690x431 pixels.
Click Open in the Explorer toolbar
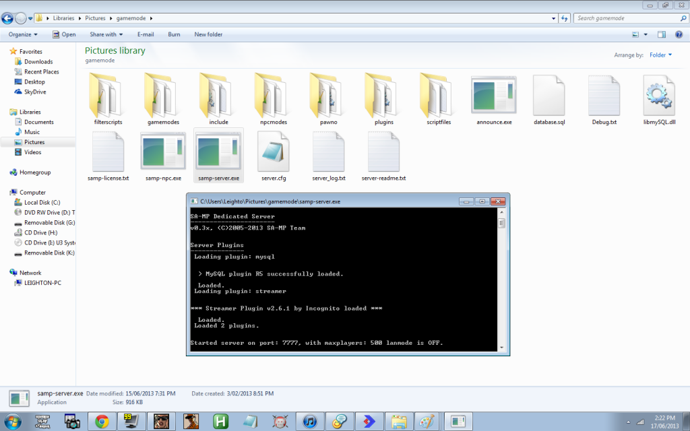coord(64,34)
